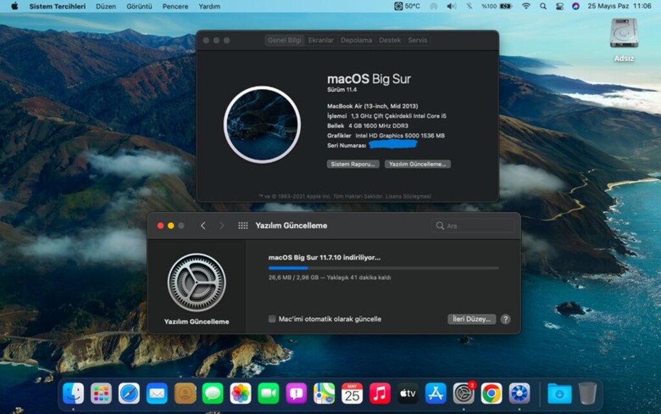Open the Sistem Tercihleri menu
661x414 pixels.
tap(57, 6)
